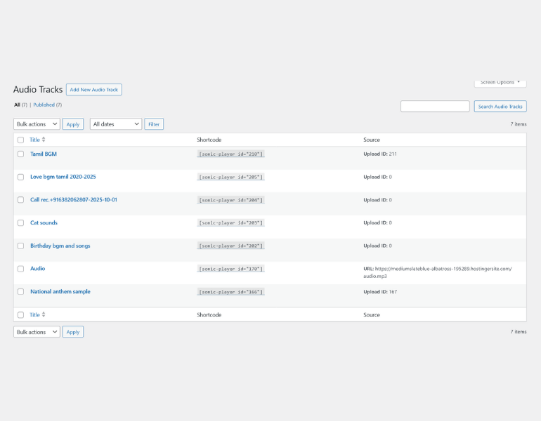Open the top Bulk actions dropdown
The height and width of the screenshot is (421, 541).
click(37, 124)
